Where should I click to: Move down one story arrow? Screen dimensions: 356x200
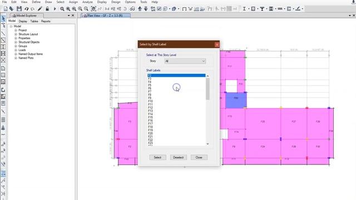[146, 9]
